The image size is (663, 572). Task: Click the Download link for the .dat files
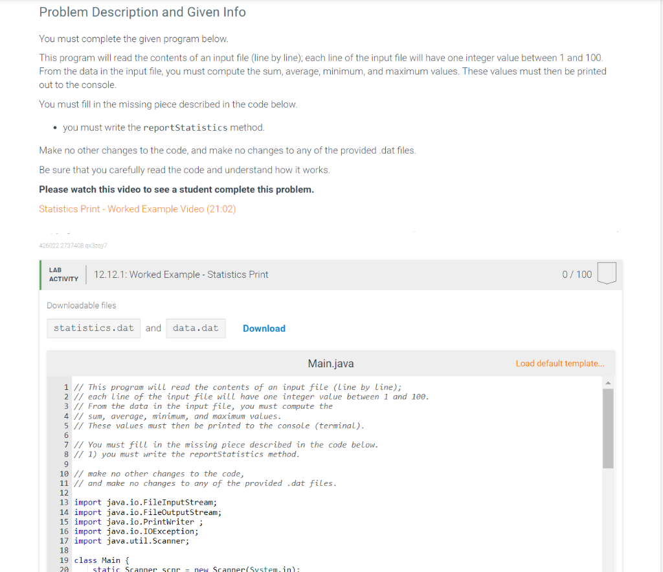click(264, 328)
